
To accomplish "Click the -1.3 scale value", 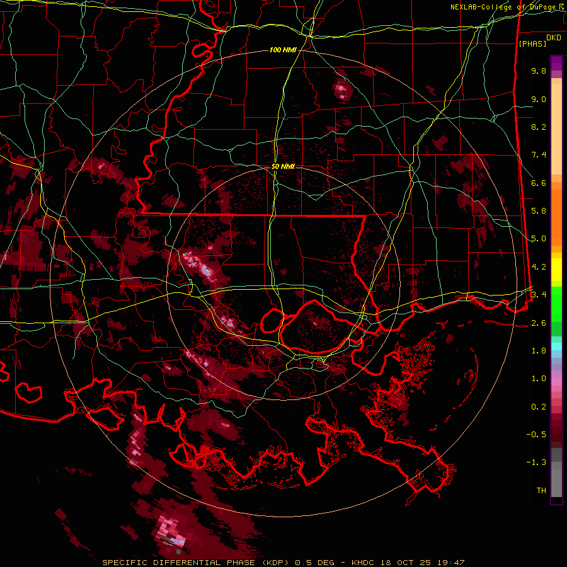I will click(536, 462).
